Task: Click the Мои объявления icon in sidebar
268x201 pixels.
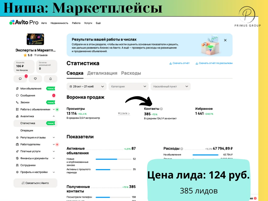Action: pos(17,88)
